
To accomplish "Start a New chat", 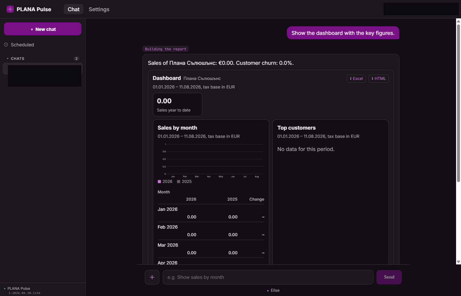I will (43, 29).
